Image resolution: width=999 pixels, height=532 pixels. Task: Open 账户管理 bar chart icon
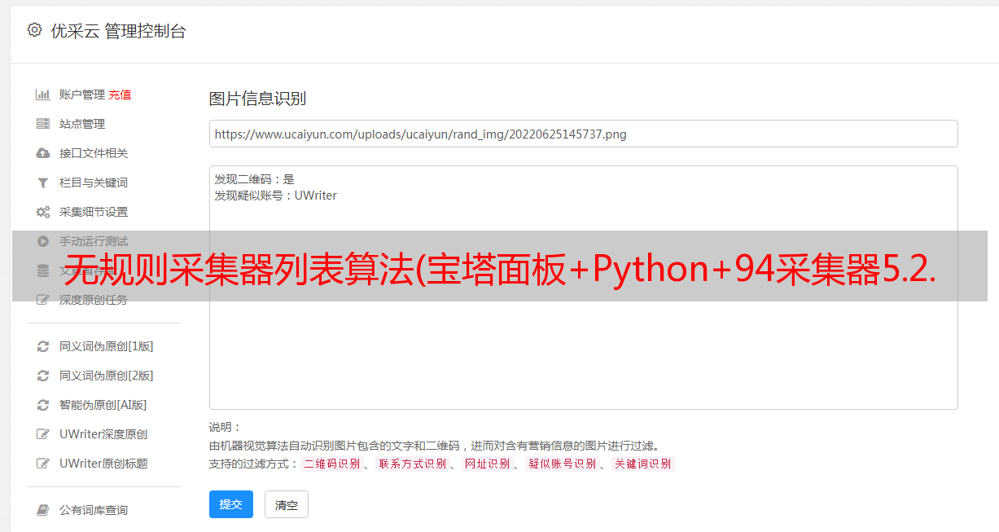(43, 95)
